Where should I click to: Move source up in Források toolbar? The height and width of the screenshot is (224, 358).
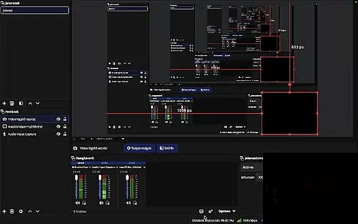coord(30,212)
